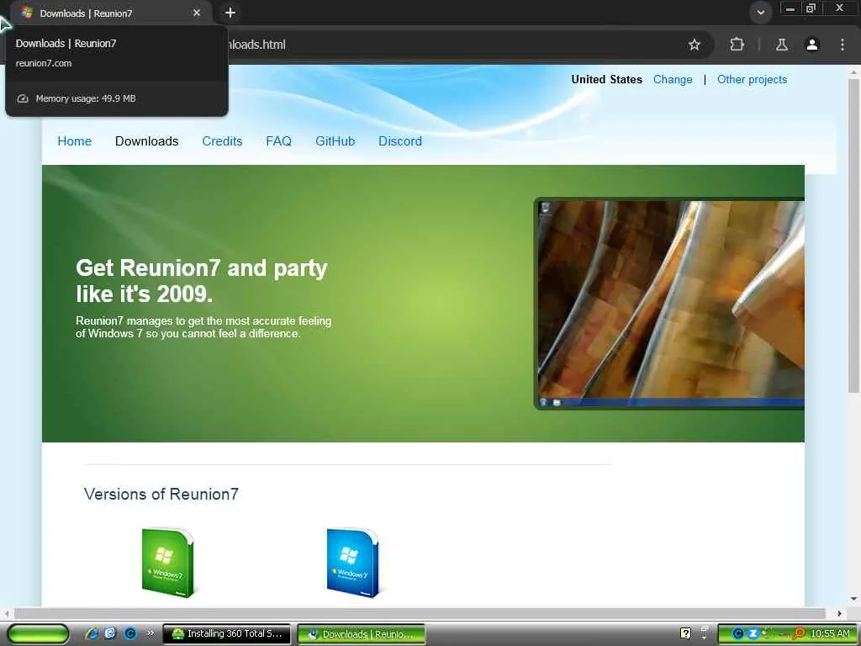This screenshot has height=646, width=861.
Task: Click the reunion7.com tooltip text
Action: click(x=44, y=63)
